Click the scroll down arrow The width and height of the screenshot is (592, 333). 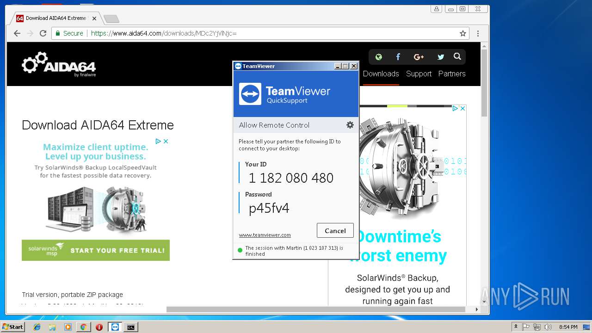point(484,302)
